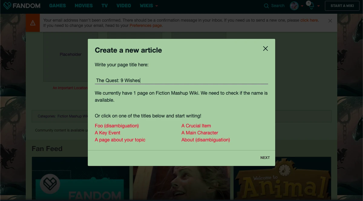This screenshot has width=363, height=201.
Task: Click the START A WIKI button
Action: 342,5
